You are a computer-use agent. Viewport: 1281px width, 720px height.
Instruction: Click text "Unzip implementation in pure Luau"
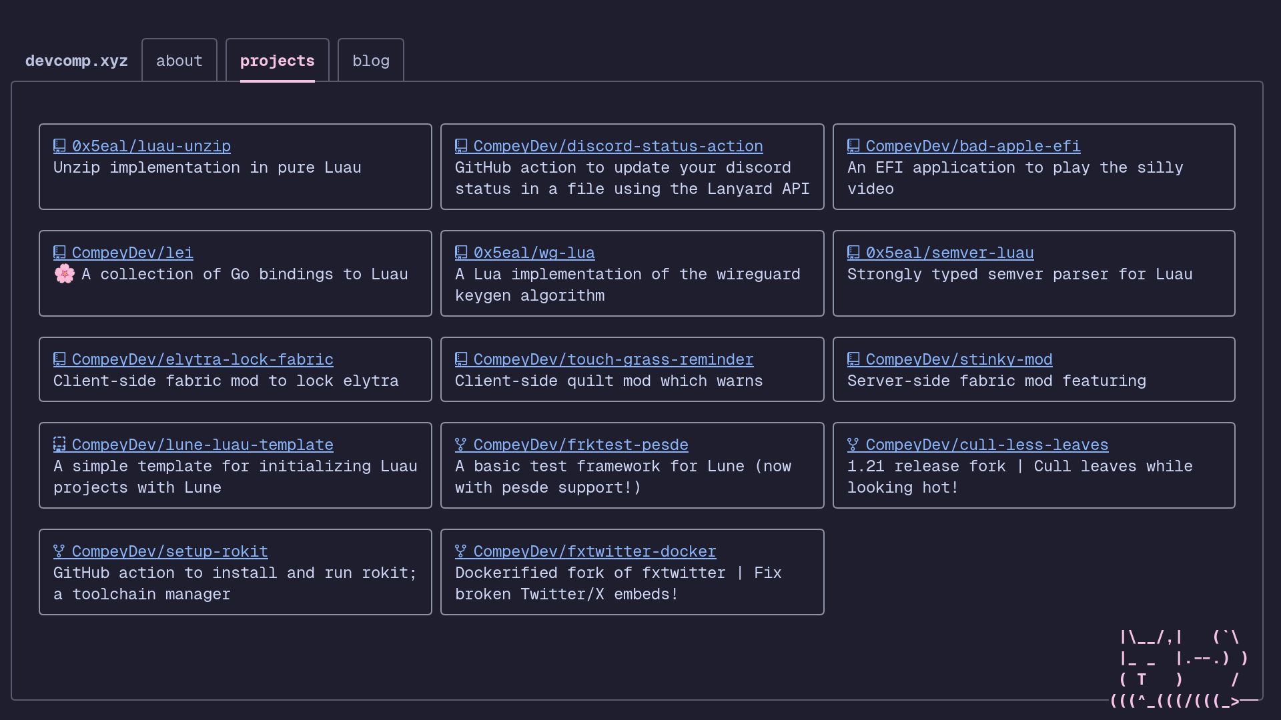coord(207,167)
